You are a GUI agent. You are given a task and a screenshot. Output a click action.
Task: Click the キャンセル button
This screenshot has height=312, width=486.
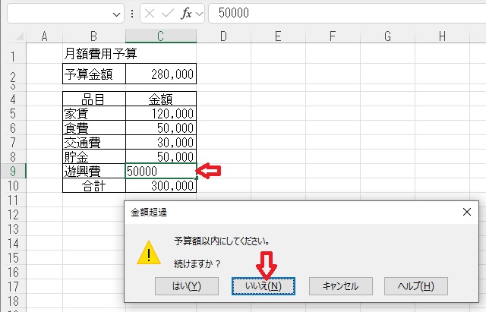click(x=340, y=285)
